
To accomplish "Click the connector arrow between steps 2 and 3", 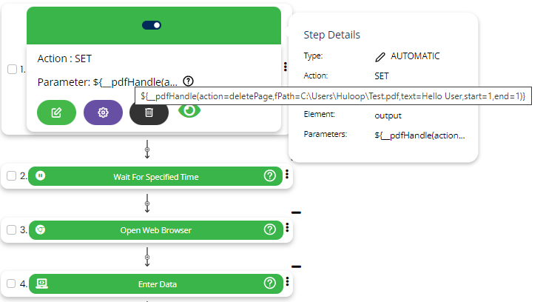I will click(x=147, y=203).
